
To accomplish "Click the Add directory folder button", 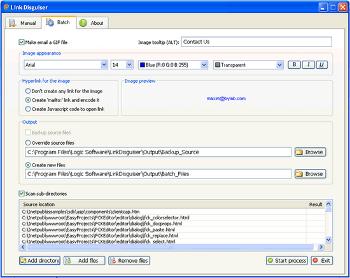I will click(39, 261).
